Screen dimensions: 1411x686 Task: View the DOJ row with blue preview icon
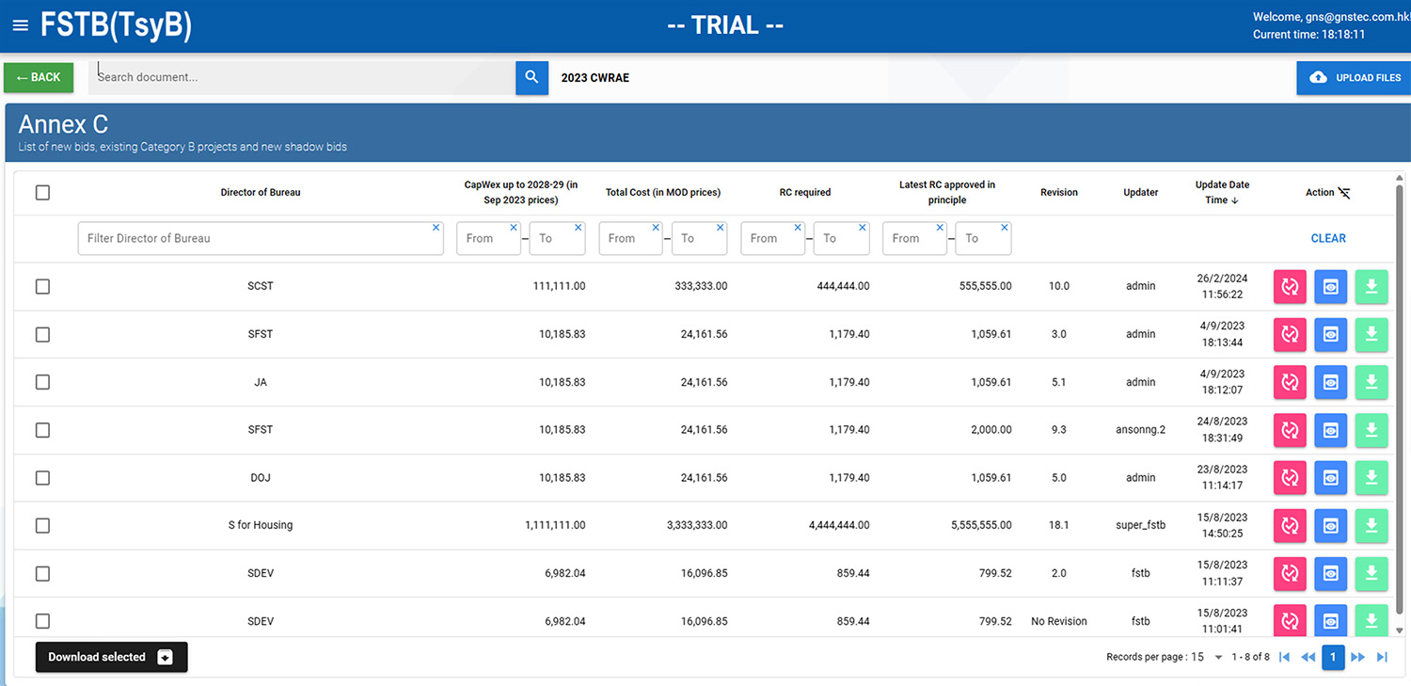tap(1330, 478)
